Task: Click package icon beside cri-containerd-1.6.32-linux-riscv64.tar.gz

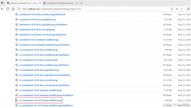Action: pyautogui.click(x=17, y=80)
